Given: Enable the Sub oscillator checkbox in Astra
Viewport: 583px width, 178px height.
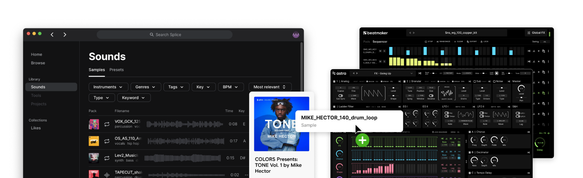Looking at the screenshot, I should pyautogui.click(x=474, y=81).
